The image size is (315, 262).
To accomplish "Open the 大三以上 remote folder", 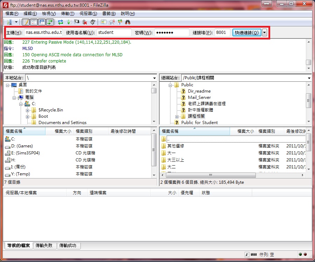I will 176,160.
